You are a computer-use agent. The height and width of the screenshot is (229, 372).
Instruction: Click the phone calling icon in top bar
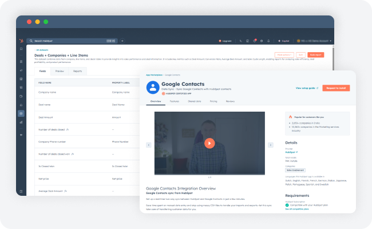pos(240,41)
